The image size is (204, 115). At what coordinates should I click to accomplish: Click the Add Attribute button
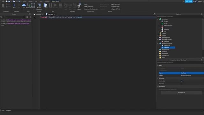coord(181,93)
